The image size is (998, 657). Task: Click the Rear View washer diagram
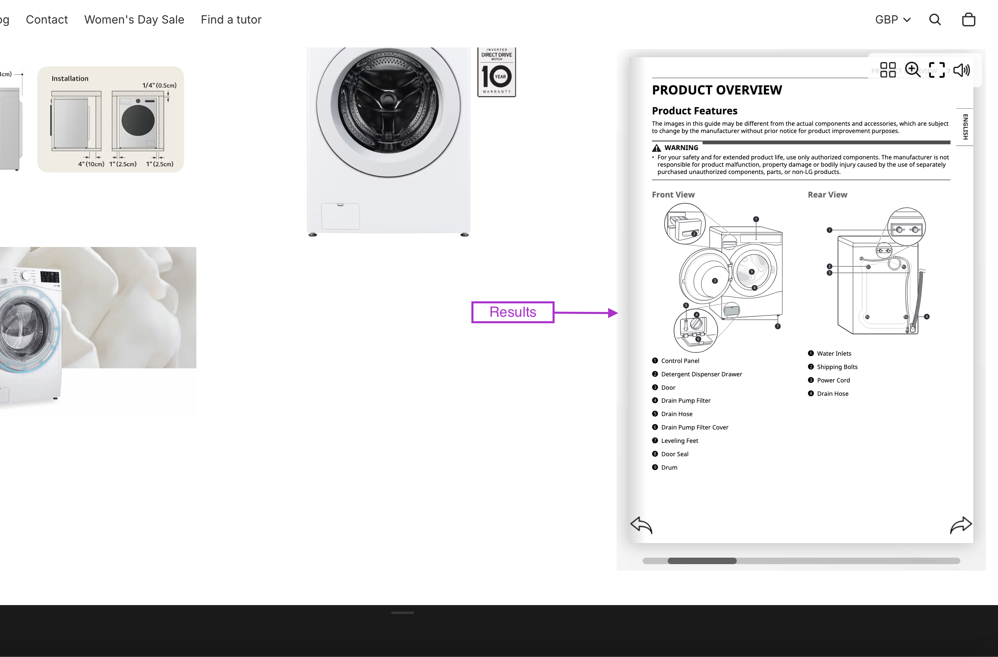click(878, 271)
